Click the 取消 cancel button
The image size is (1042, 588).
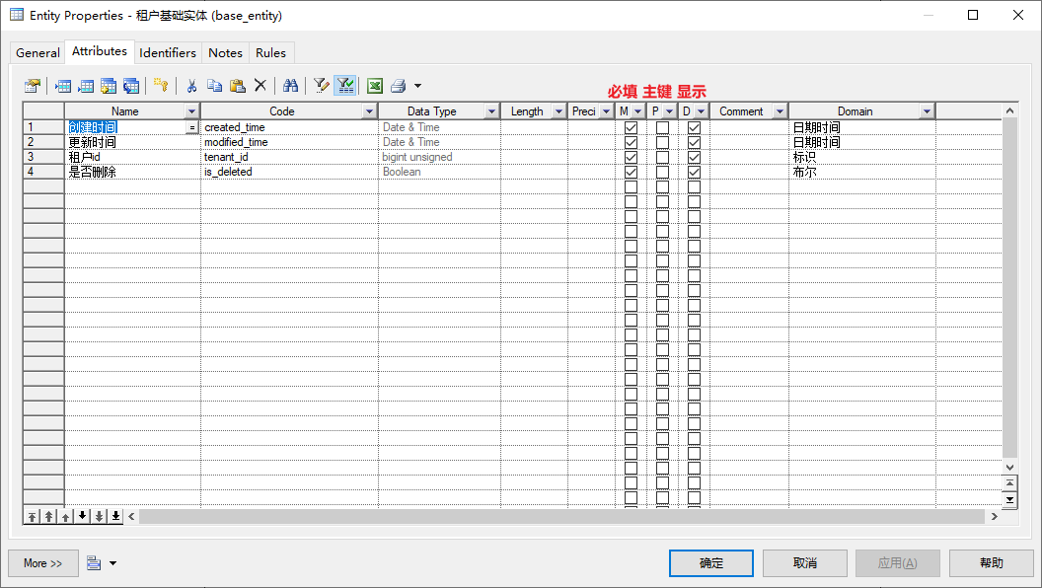click(x=805, y=563)
